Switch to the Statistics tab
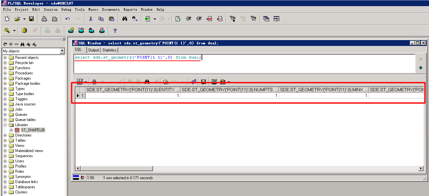Screen dimensions: 429x196 coord(109,50)
